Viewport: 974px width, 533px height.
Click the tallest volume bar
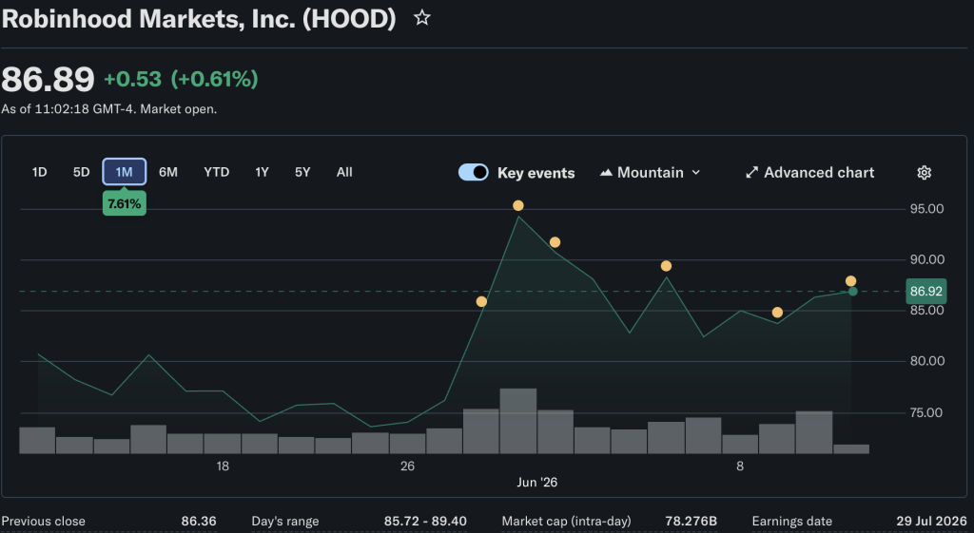518,421
